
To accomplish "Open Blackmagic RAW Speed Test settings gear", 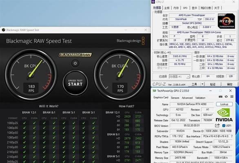I will 75,63.
